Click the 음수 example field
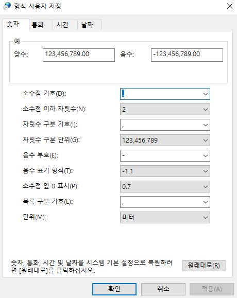Screen dimensions: 237x298 pyautogui.click(x=187, y=55)
